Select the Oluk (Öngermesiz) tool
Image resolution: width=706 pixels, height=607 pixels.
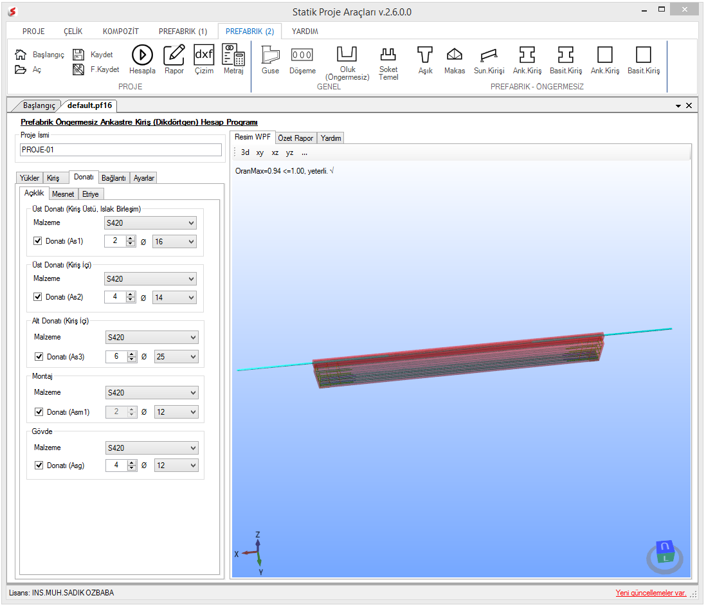[347, 63]
